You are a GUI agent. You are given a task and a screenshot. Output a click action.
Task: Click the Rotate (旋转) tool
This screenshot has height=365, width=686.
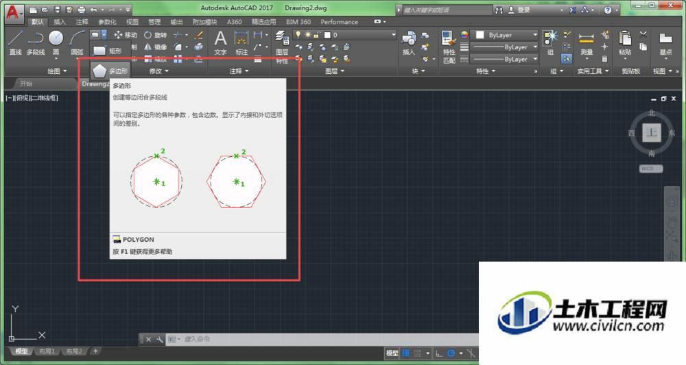(x=155, y=34)
